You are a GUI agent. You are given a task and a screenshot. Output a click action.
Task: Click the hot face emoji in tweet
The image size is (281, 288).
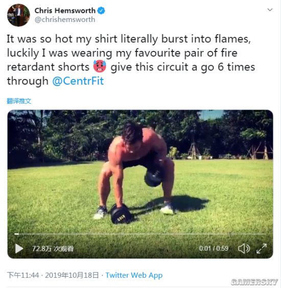[100, 66]
